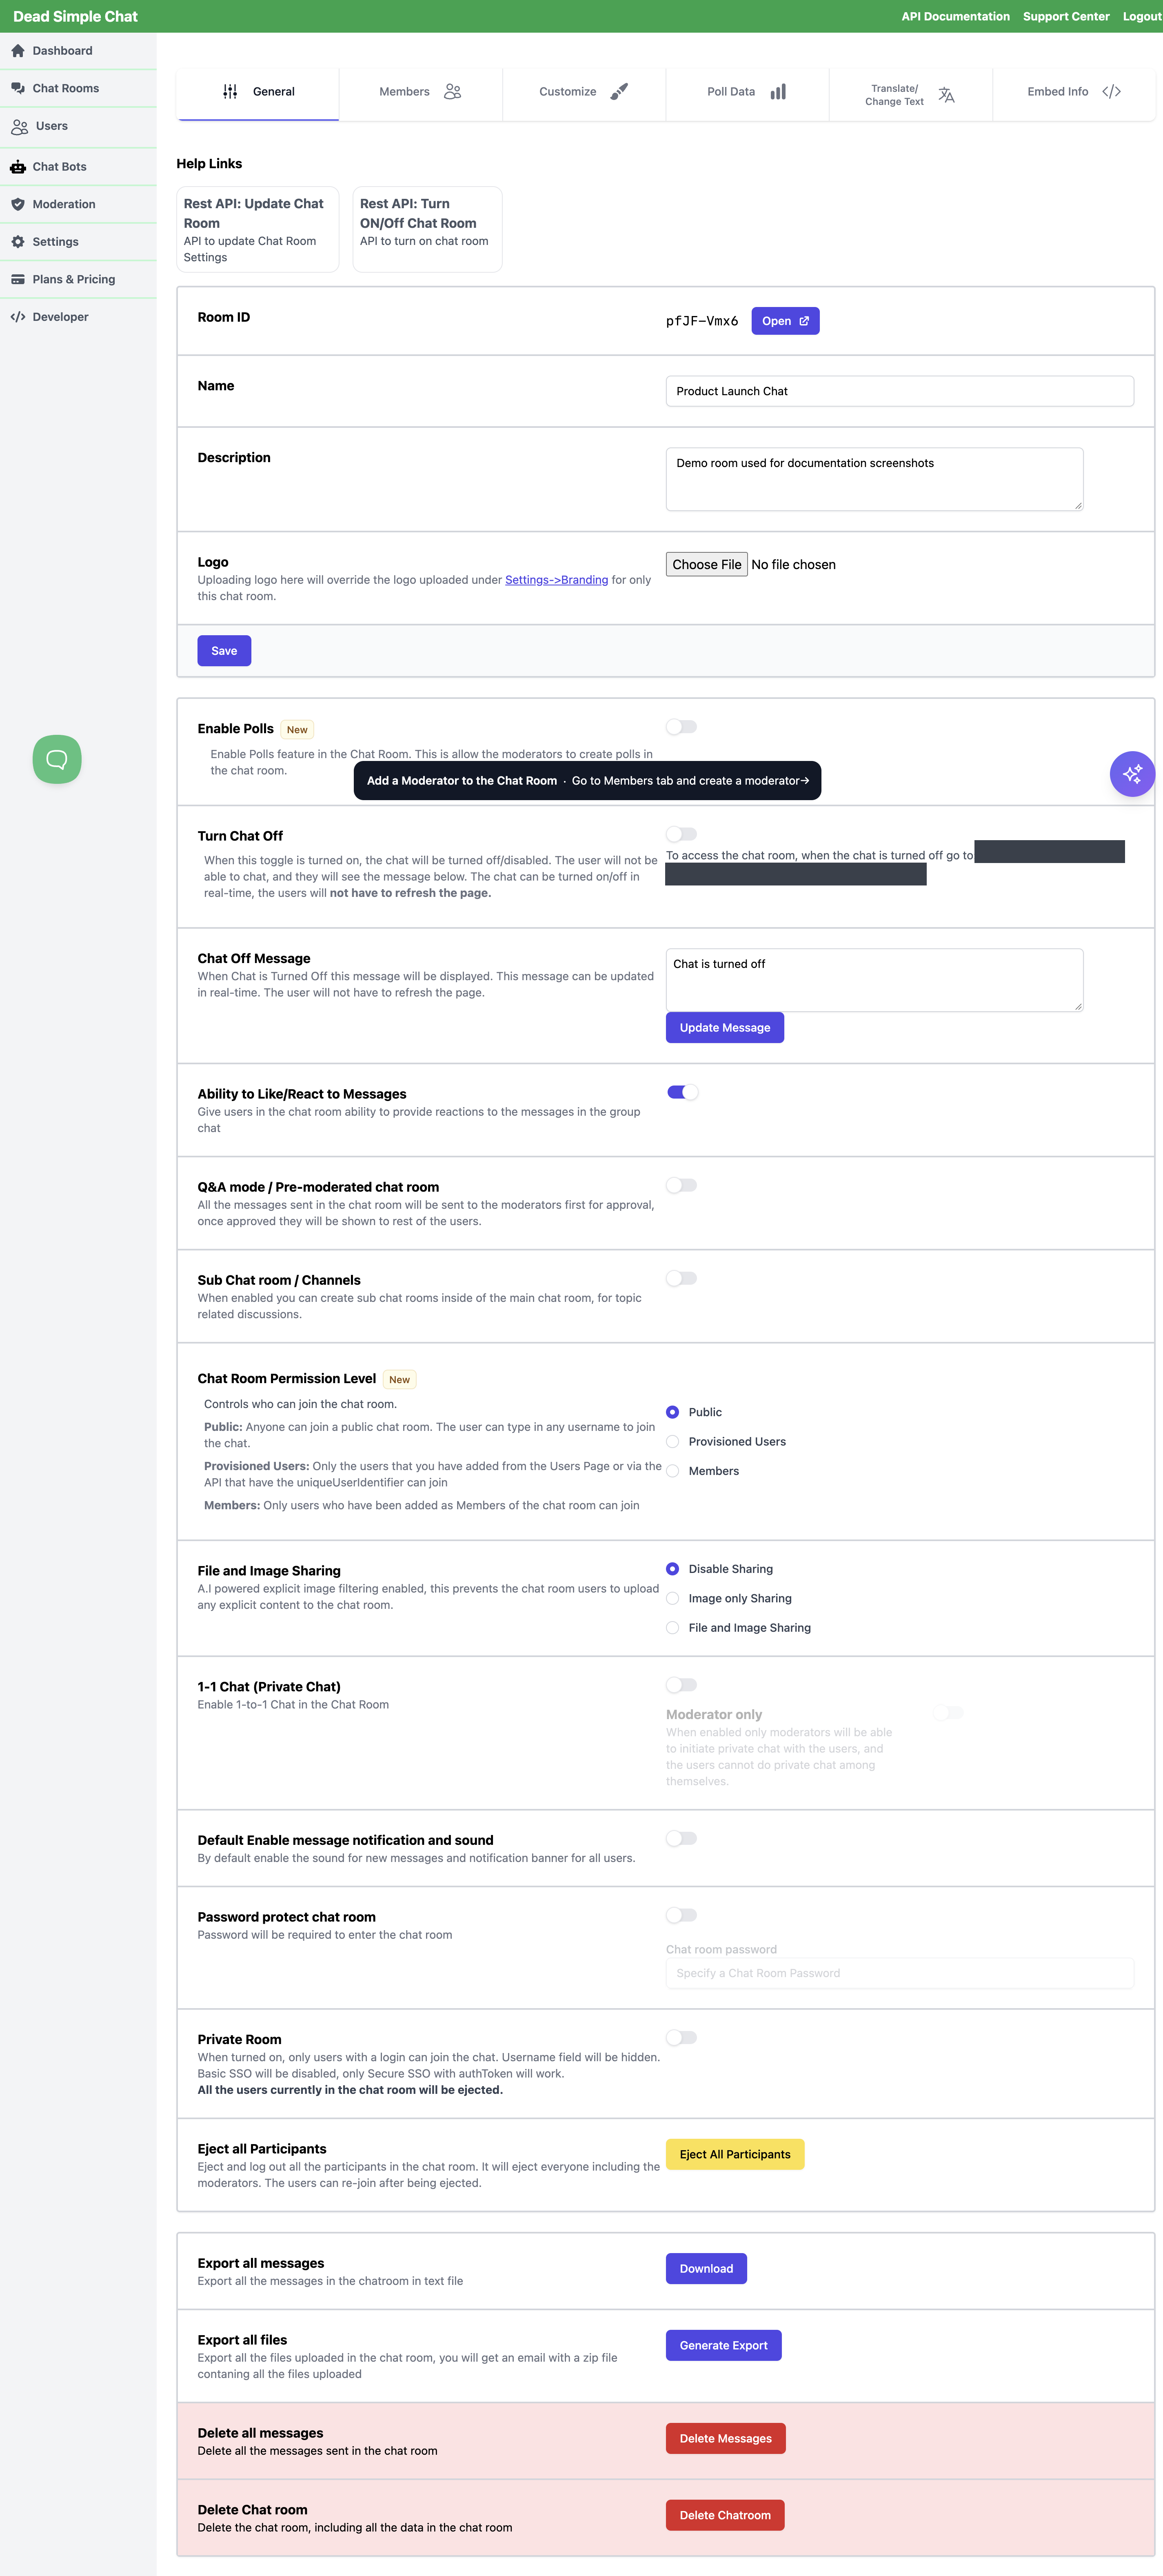Click the Moderation shield icon

(18, 204)
